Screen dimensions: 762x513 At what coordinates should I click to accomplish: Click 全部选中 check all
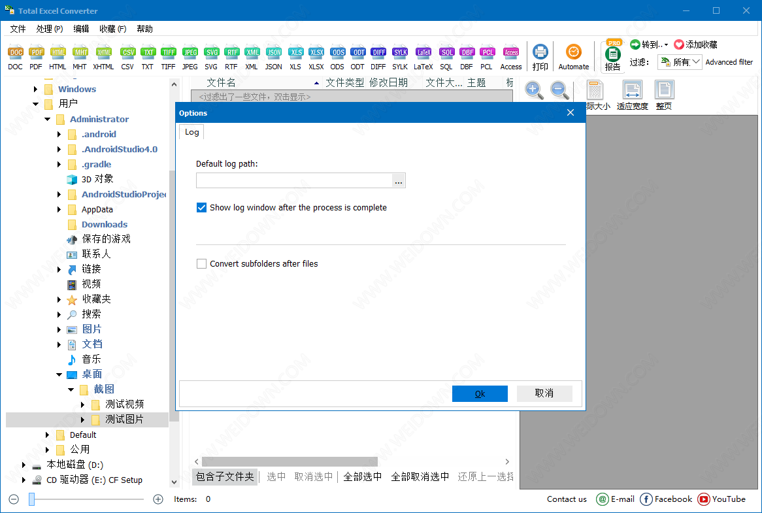point(363,476)
